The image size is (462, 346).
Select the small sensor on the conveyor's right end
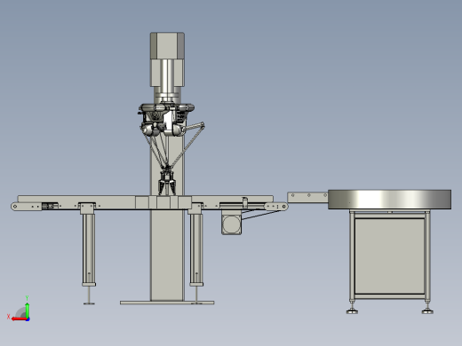click(245, 202)
